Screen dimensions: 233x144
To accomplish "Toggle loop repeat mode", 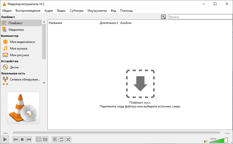I will (62, 139).
